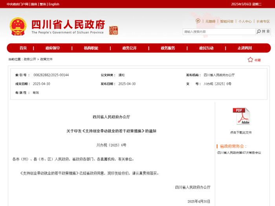
Task: Click the header date 2025年5月6日 星期二
Action: (246, 4)
